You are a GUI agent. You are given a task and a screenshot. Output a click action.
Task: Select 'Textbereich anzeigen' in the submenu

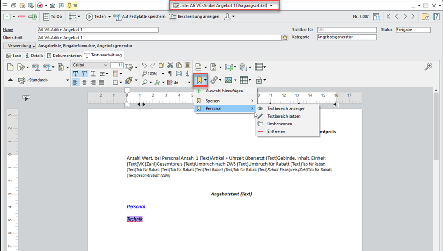click(286, 108)
